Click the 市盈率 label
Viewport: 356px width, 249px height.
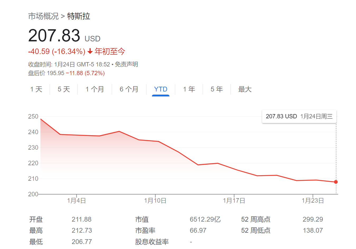tap(145, 231)
